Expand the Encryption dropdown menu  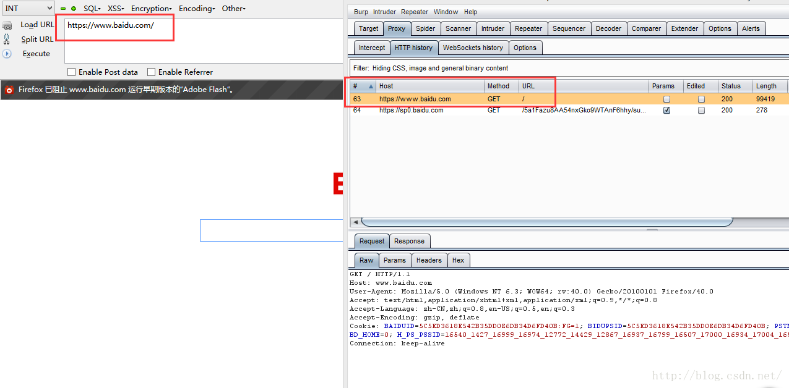152,9
